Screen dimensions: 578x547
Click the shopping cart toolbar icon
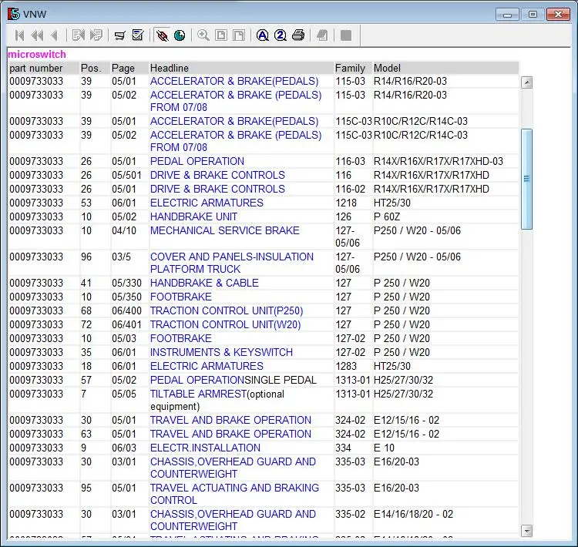(119, 35)
